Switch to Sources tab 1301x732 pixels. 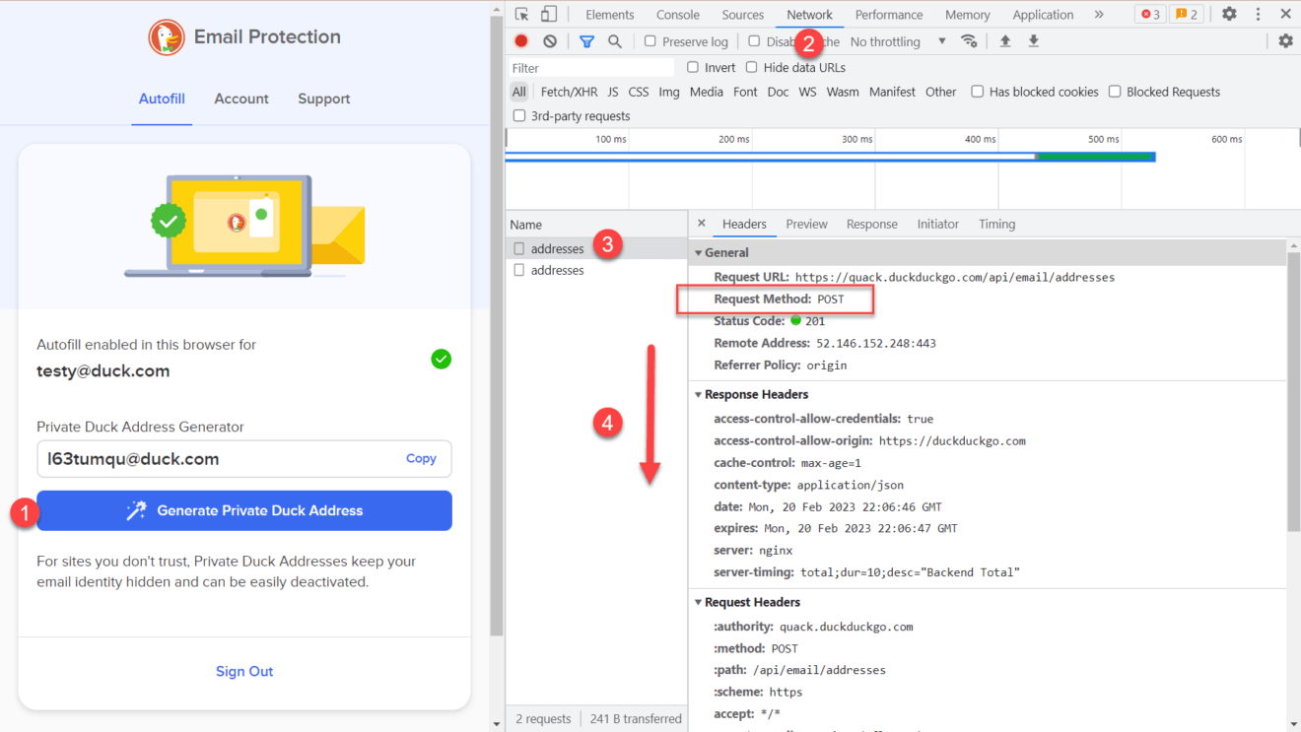click(x=743, y=15)
